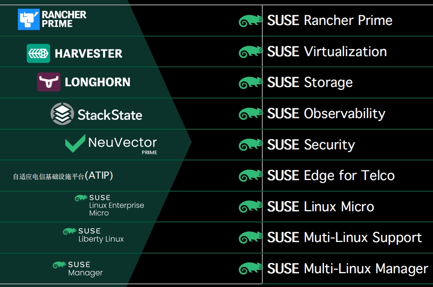The height and width of the screenshot is (287, 433).
Task: Click the chameleon beside SUSE Observability
Action: tap(251, 114)
